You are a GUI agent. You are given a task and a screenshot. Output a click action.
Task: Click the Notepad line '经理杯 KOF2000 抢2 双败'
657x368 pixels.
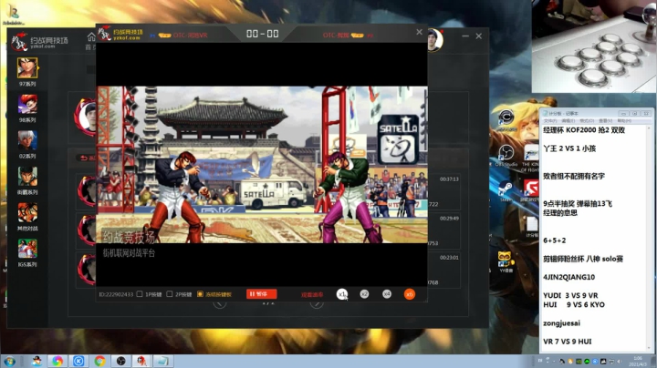click(x=584, y=130)
